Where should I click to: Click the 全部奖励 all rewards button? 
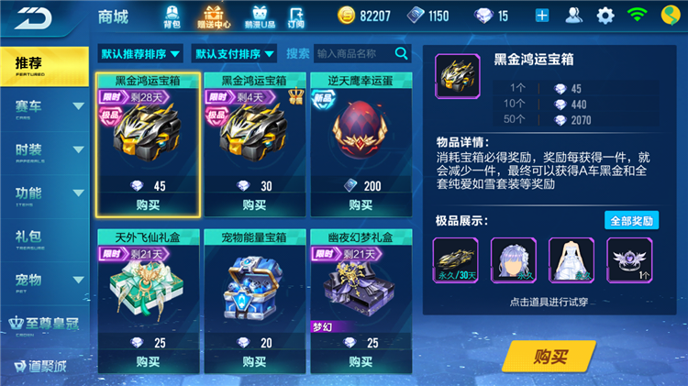coord(631,221)
